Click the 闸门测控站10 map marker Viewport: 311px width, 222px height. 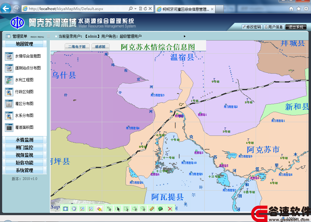coord(189,162)
